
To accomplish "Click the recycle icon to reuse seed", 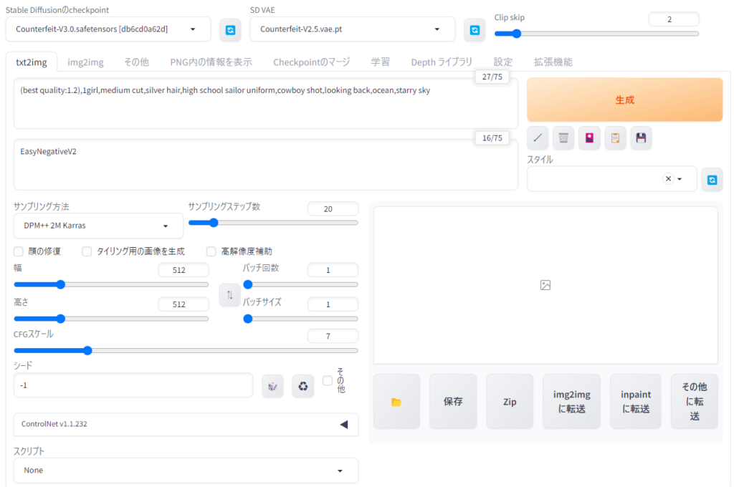I will pos(302,386).
